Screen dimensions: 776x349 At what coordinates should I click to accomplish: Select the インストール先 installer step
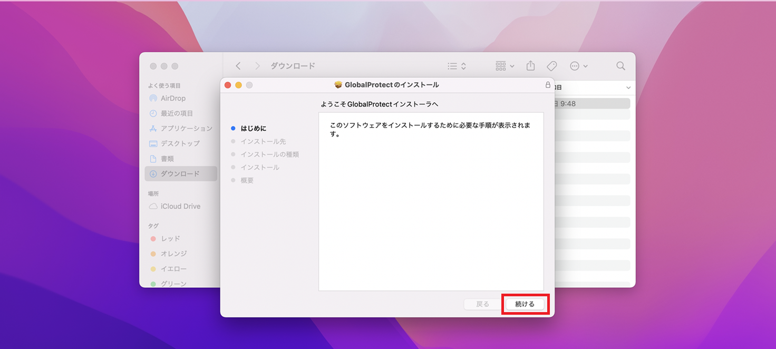(x=263, y=141)
